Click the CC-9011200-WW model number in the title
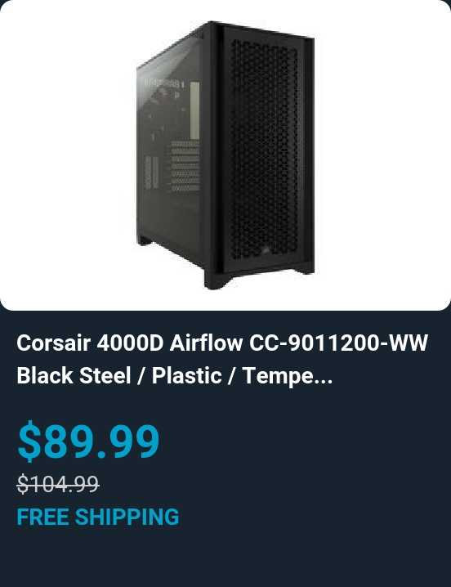 [x=339, y=343]
